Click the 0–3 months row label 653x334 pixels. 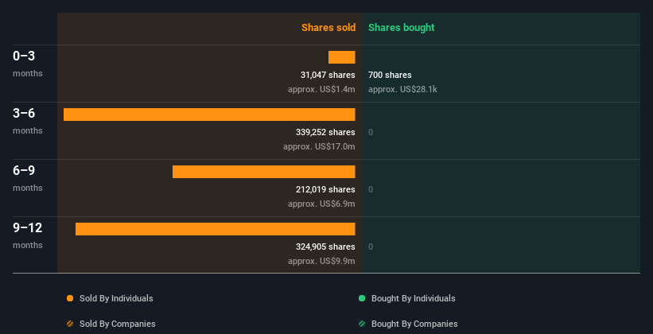pos(28,64)
